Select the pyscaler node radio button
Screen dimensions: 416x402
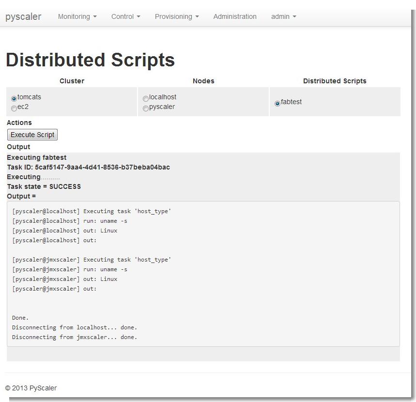[146, 108]
